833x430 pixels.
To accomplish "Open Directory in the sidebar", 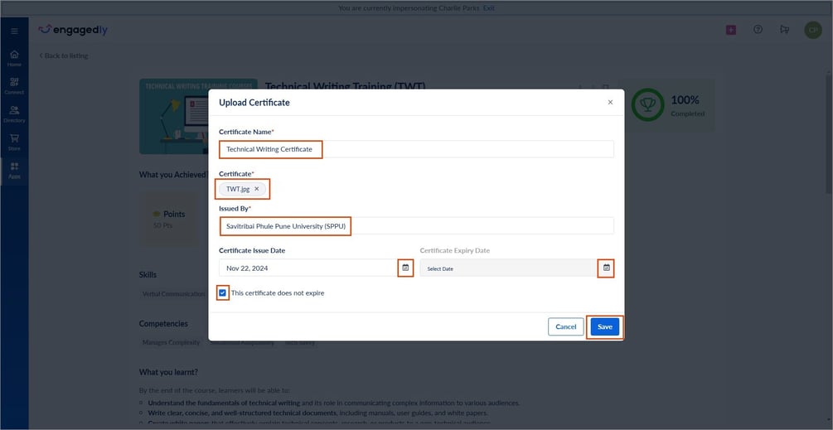I will point(14,114).
